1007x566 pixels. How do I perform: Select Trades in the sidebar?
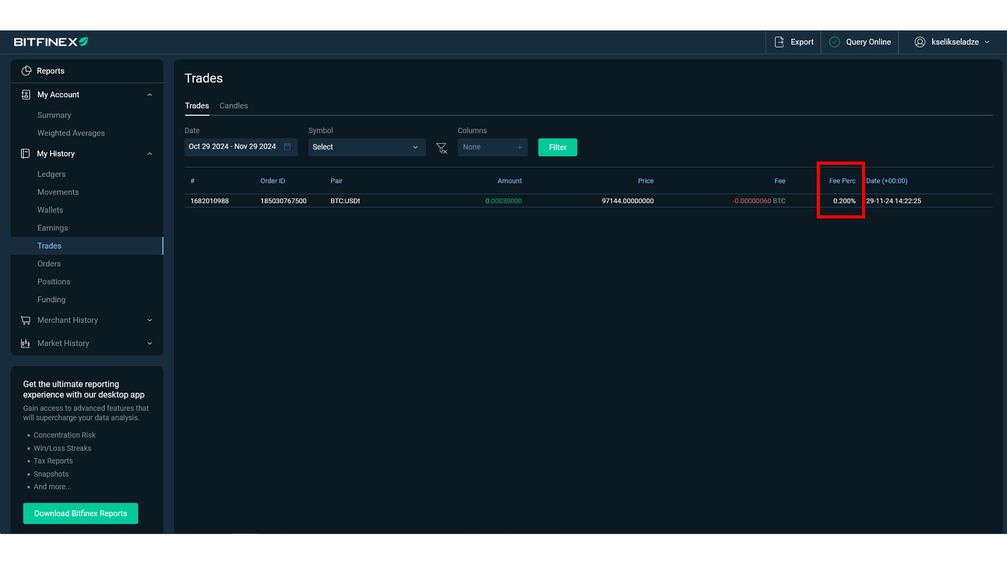[87, 246]
